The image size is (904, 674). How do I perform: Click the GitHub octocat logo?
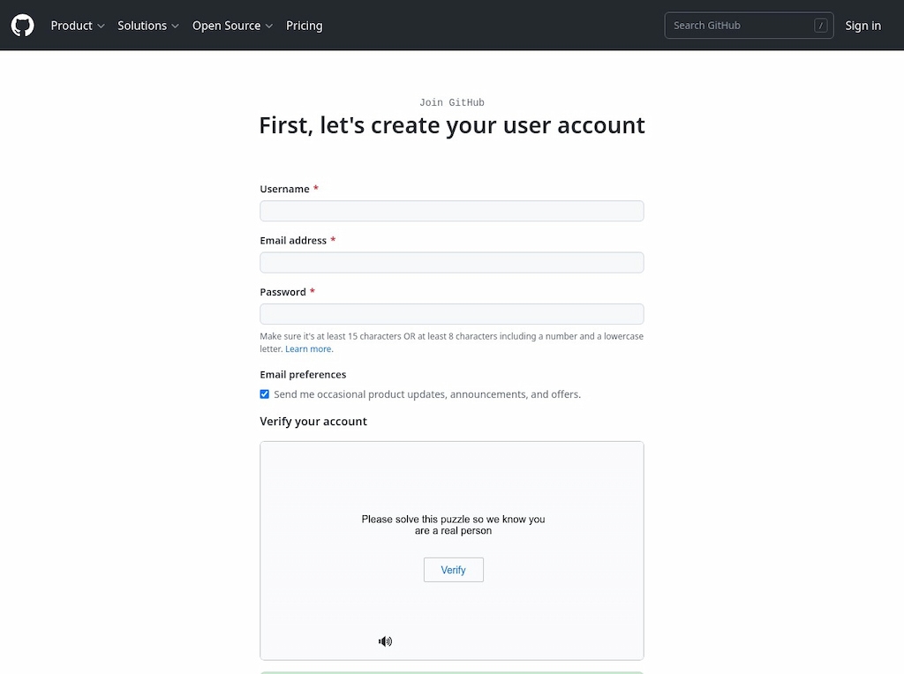coord(22,25)
